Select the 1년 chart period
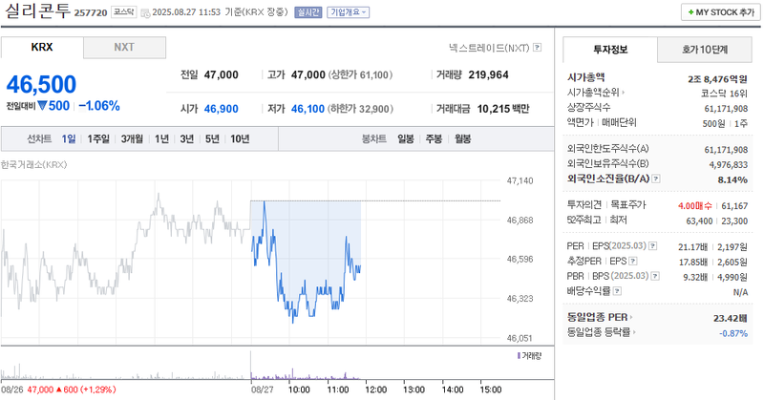 161,138
